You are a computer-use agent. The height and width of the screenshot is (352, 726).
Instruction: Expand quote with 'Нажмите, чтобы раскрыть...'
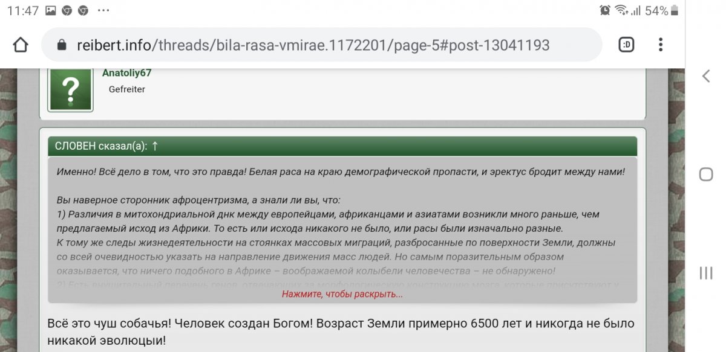click(342, 294)
